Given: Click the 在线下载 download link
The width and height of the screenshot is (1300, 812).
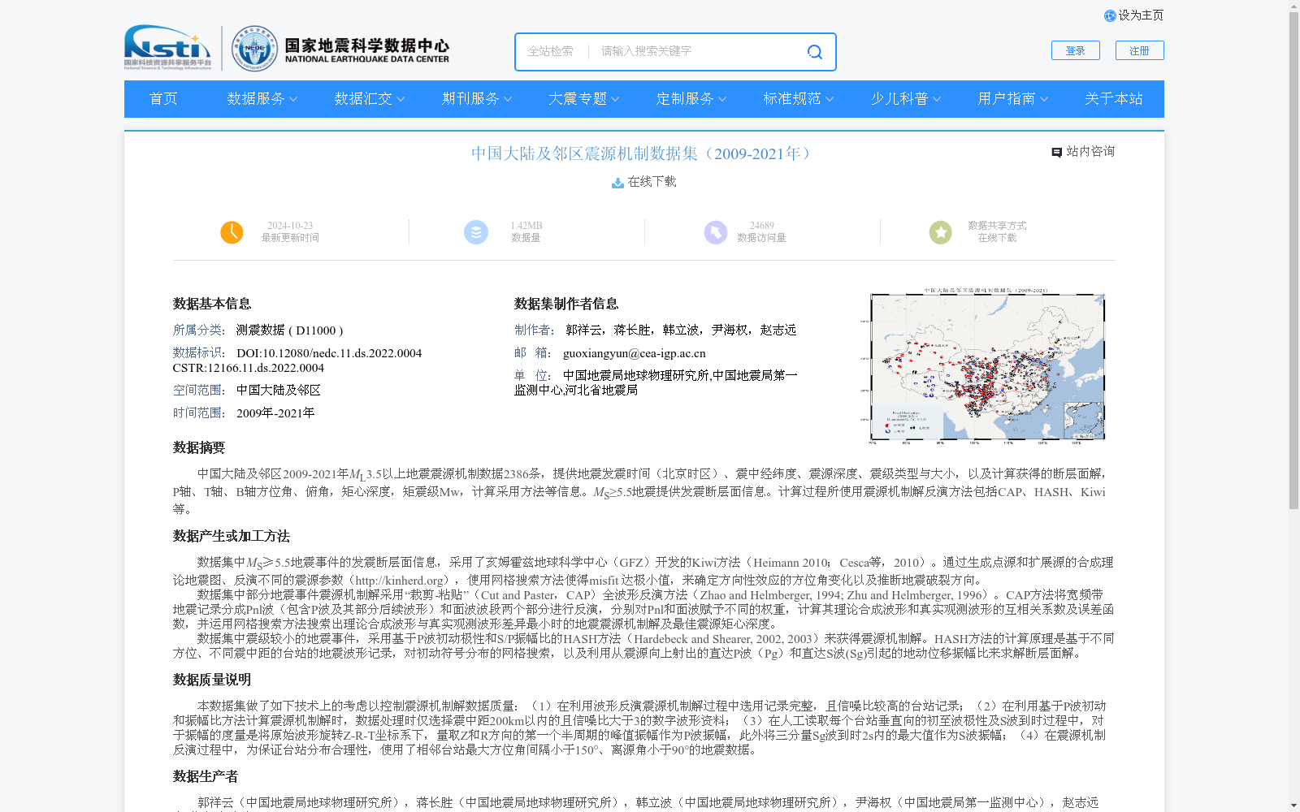Looking at the screenshot, I should click(652, 182).
